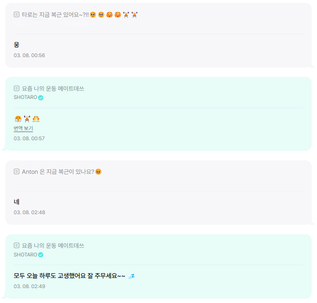Screen dimensions: 317x303
Task: Click the quoted question "Anton 은 지금 복근이 있나요?"
Action: coord(58,172)
